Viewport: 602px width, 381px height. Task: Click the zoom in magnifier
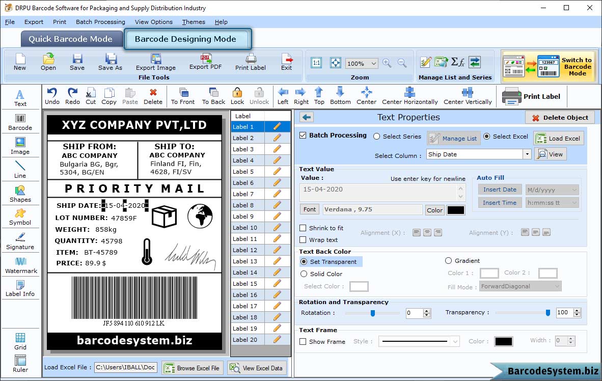pyautogui.click(x=387, y=63)
